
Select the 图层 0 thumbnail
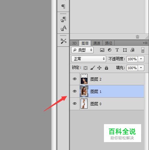pos(84,104)
